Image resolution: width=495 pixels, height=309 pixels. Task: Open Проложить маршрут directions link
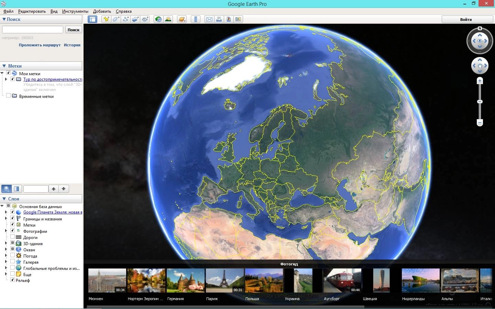point(40,45)
